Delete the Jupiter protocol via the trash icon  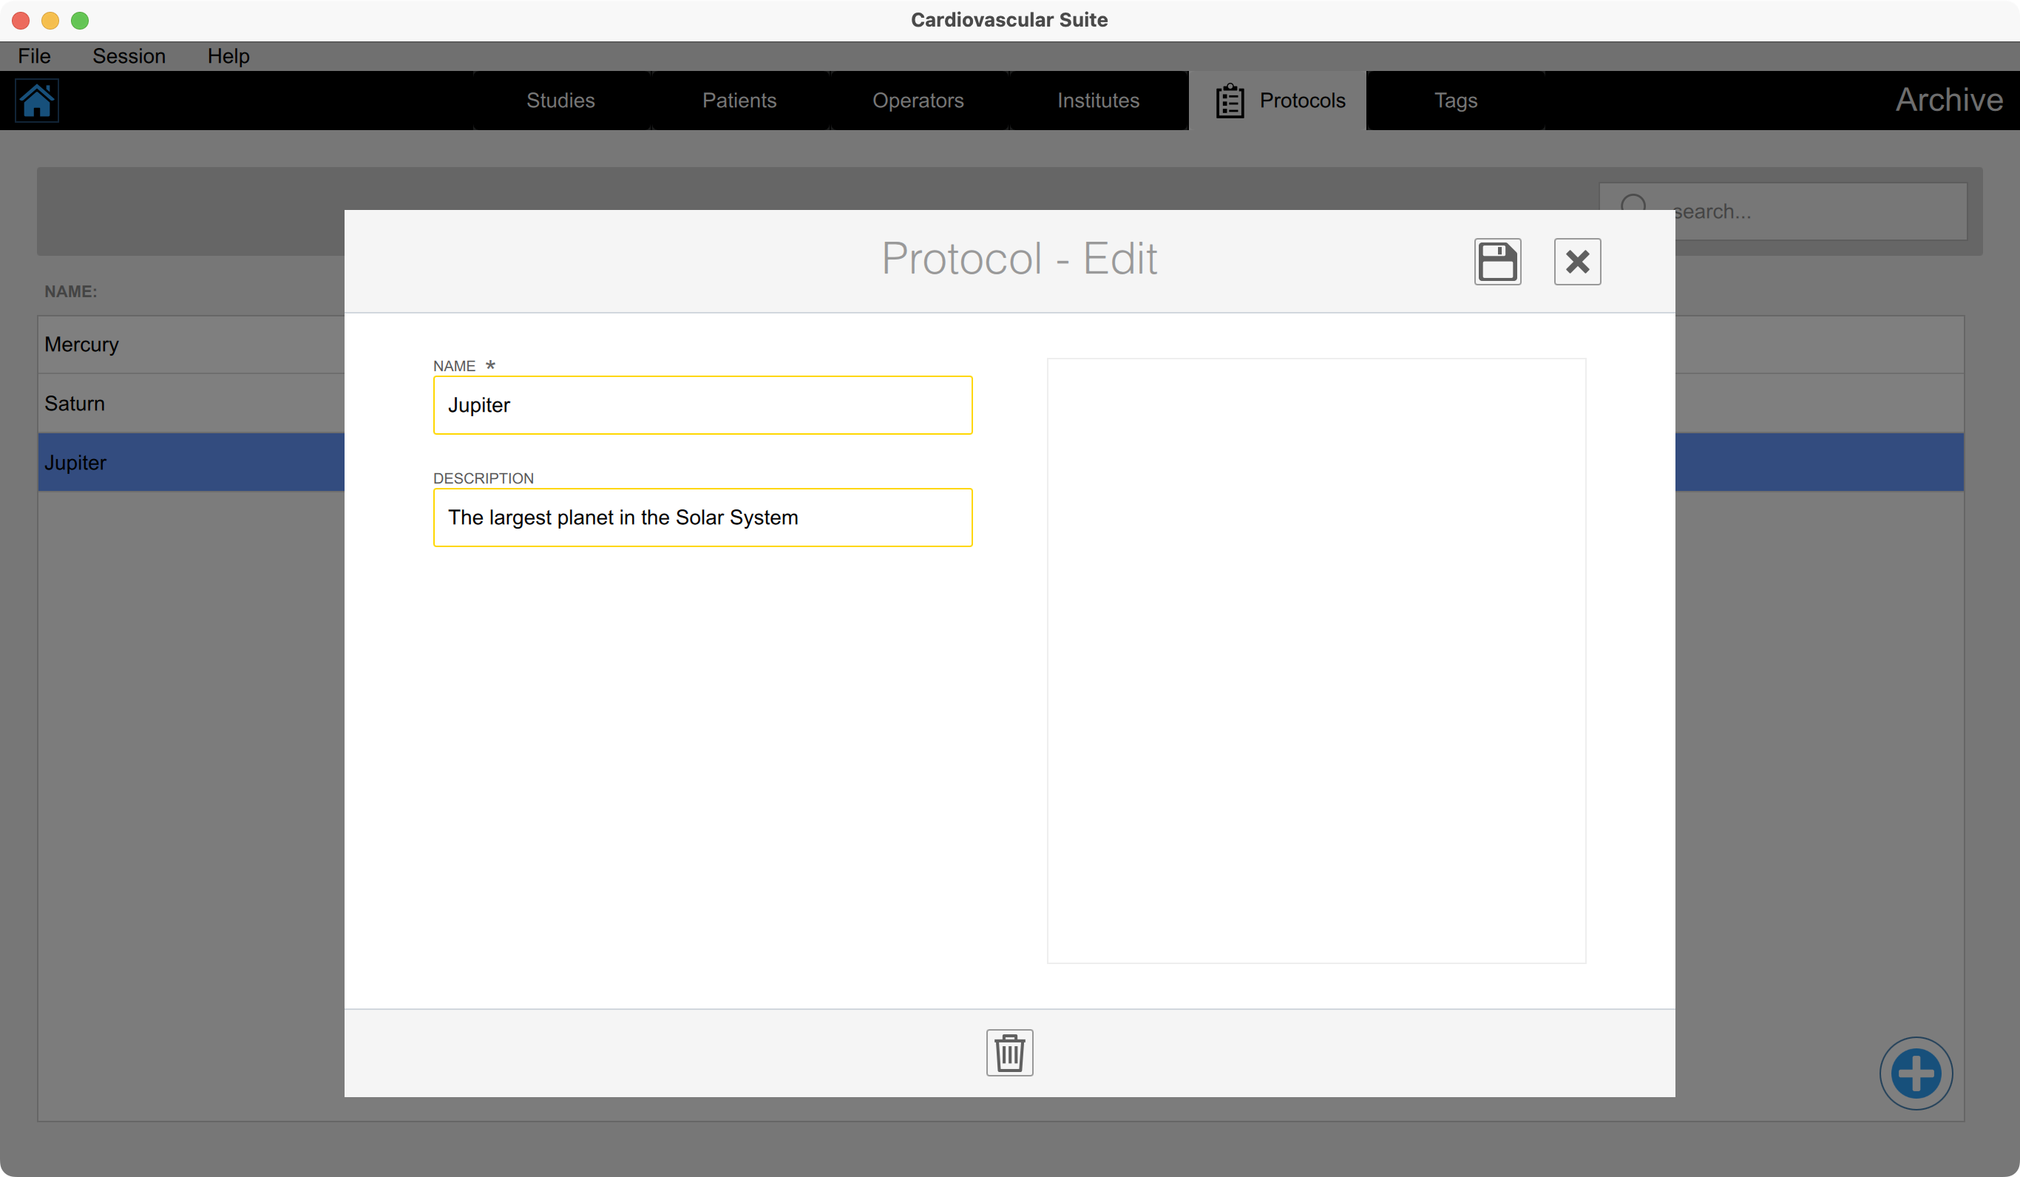pos(1009,1053)
